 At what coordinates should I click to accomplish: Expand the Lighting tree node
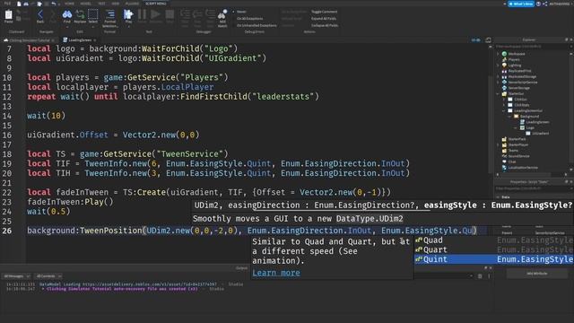498,65
